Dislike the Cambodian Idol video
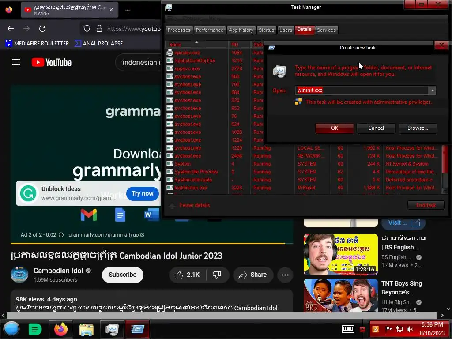The image size is (452, 339). (217, 275)
